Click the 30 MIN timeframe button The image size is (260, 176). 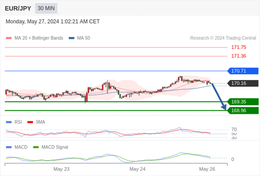(46, 8)
